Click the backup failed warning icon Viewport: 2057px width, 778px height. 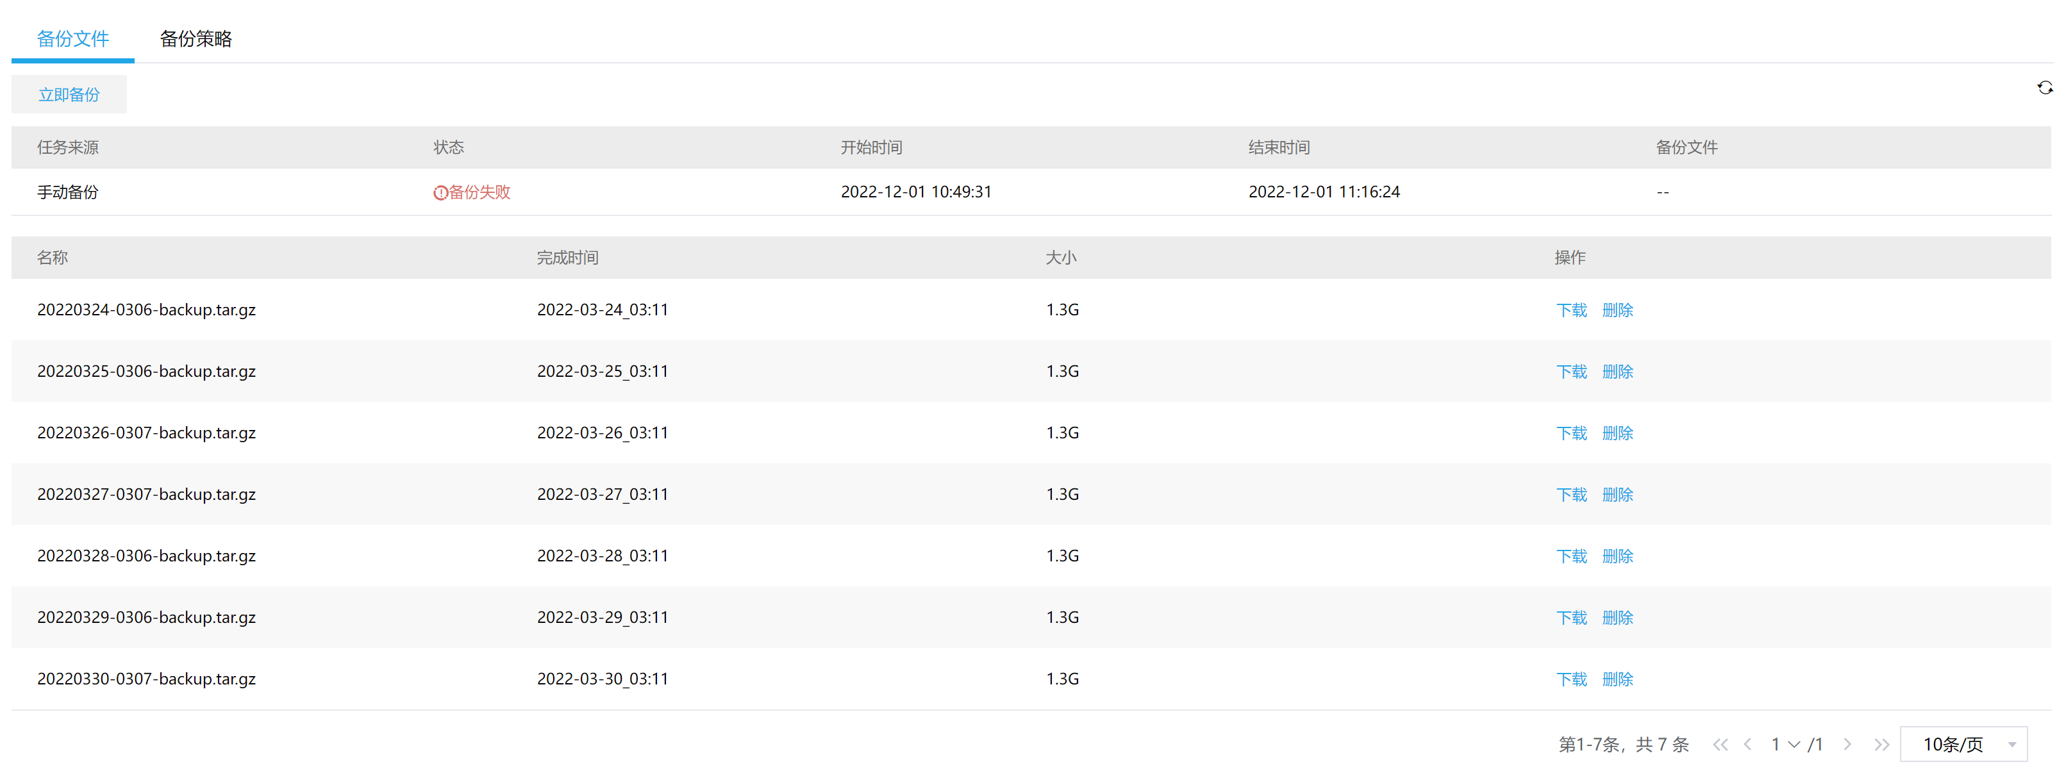tap(440, 193)
